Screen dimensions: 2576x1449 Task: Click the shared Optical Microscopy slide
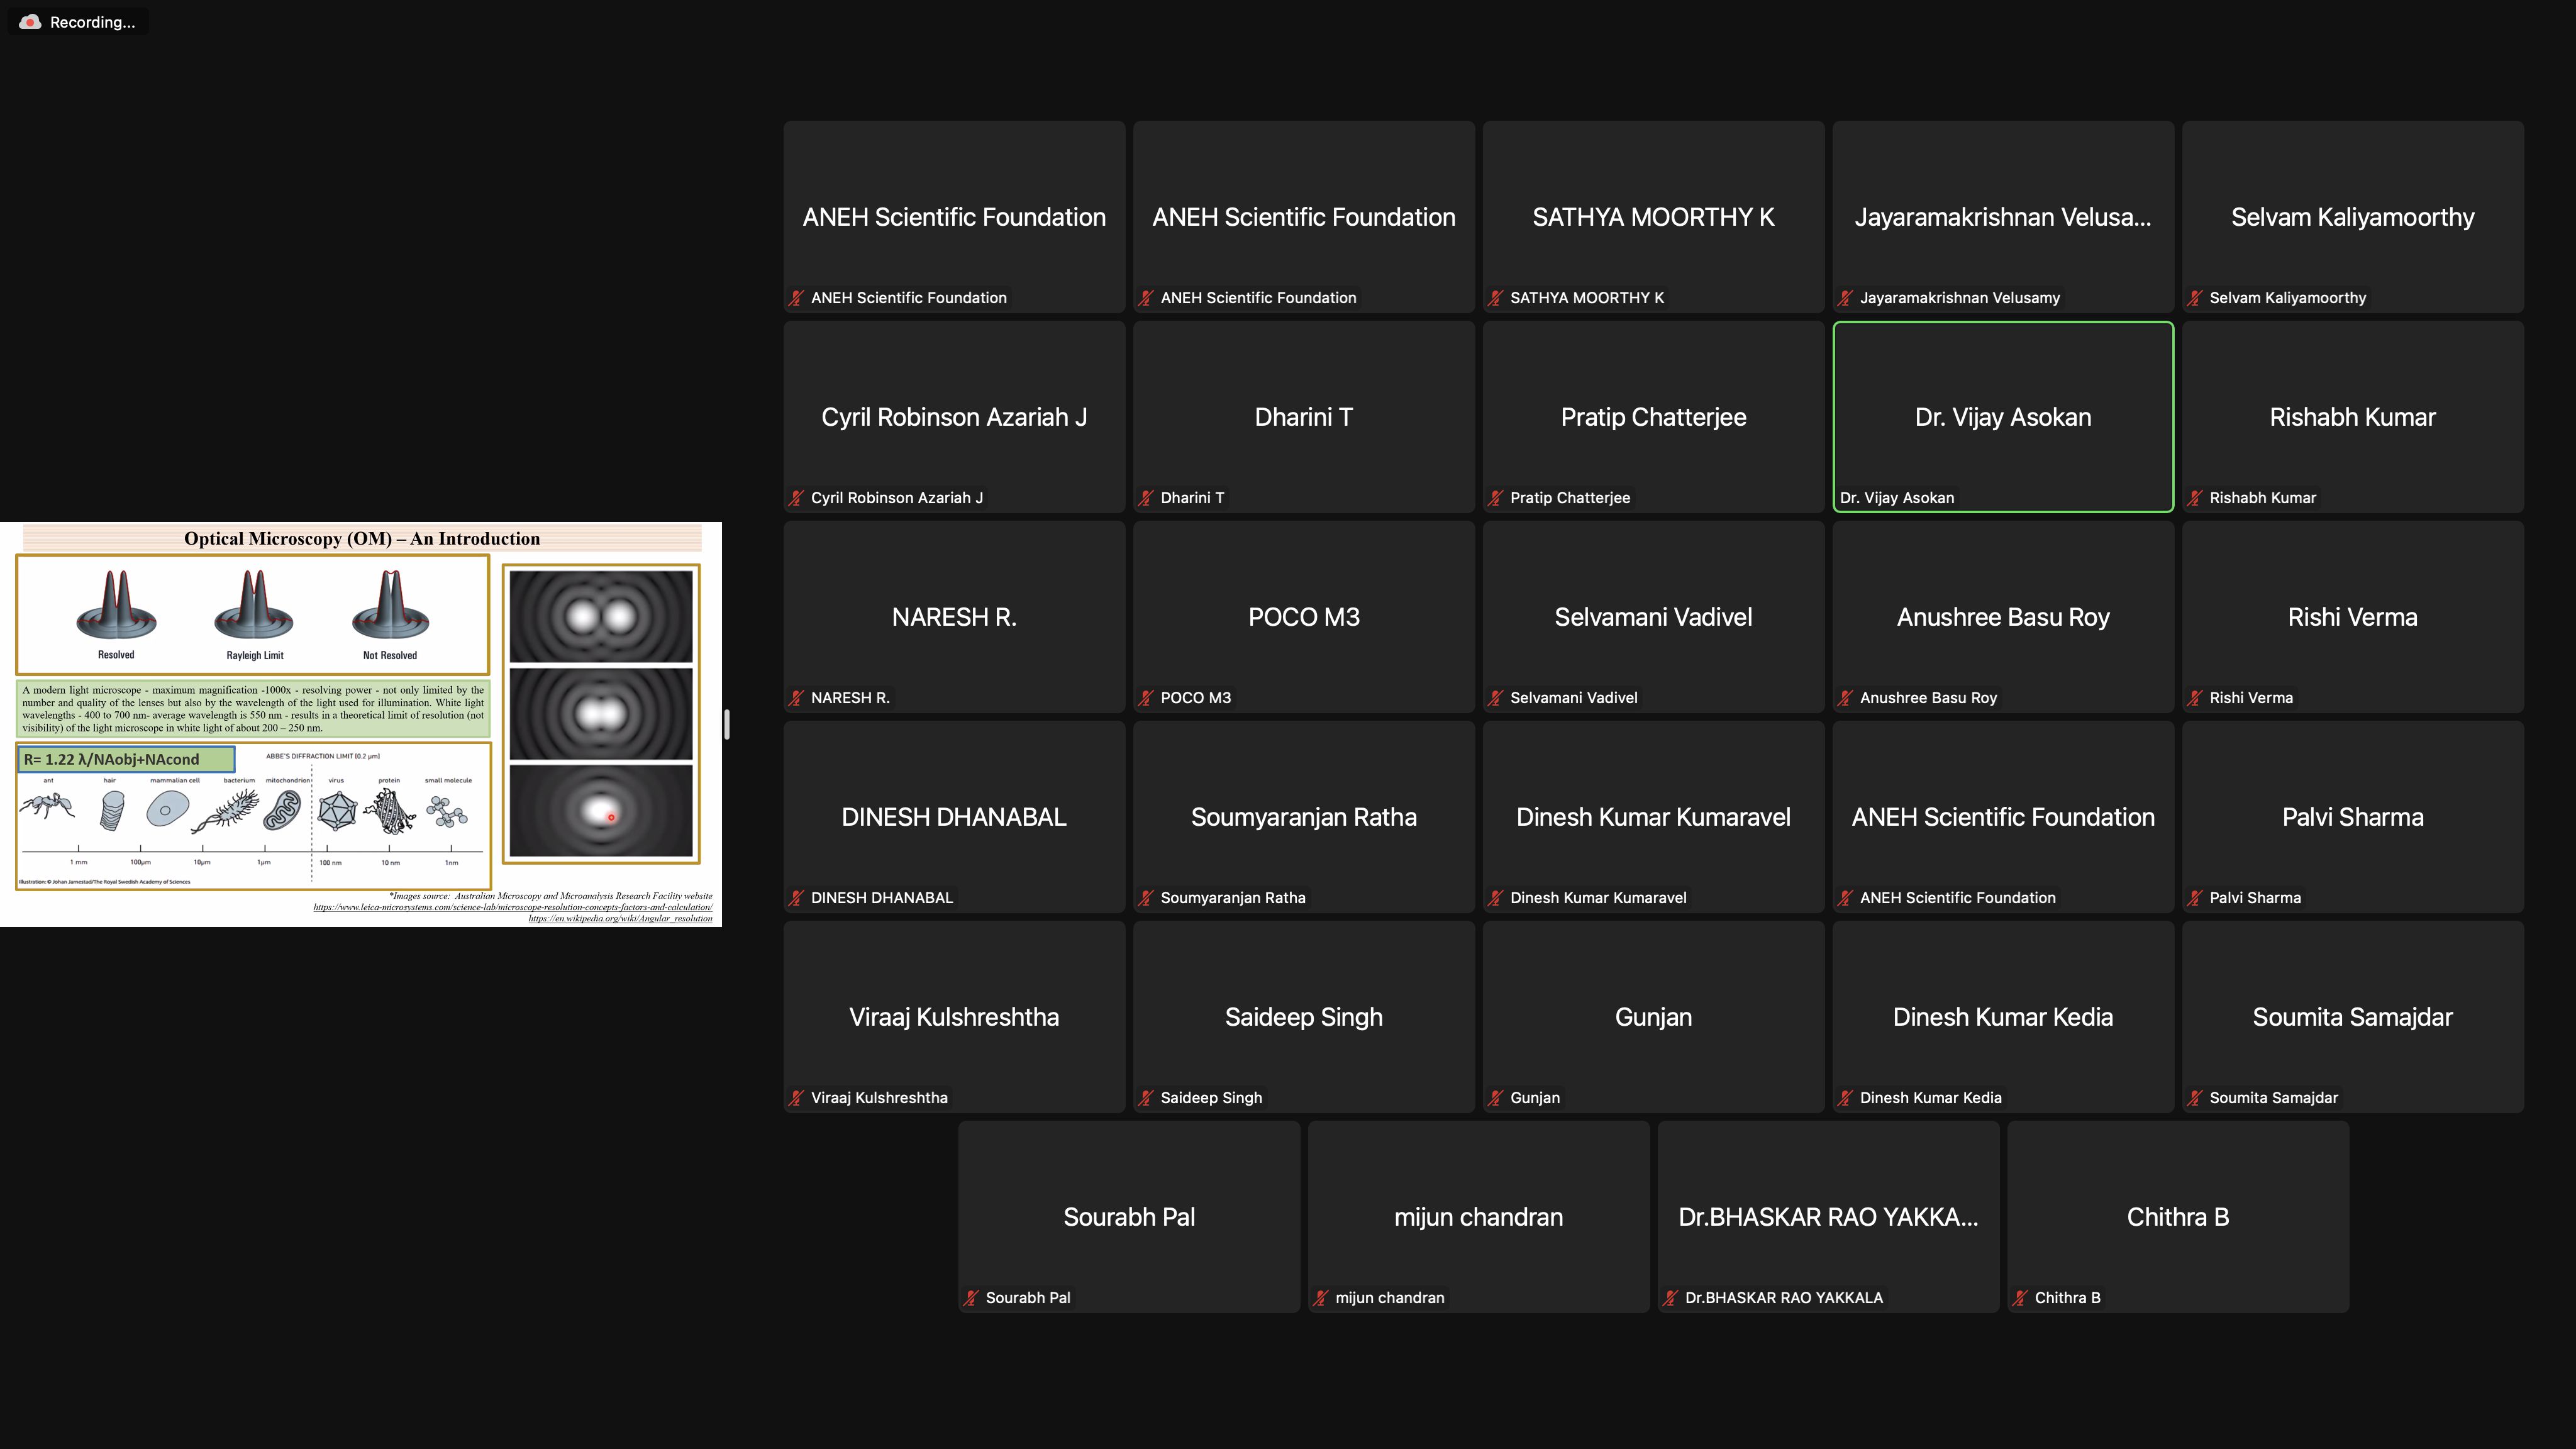(360, 724)
